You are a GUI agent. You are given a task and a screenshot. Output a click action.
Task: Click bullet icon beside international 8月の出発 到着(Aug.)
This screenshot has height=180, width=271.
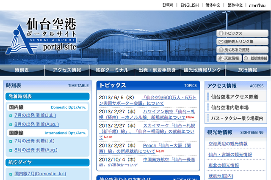pyautogui.click(x=11, y=150)
